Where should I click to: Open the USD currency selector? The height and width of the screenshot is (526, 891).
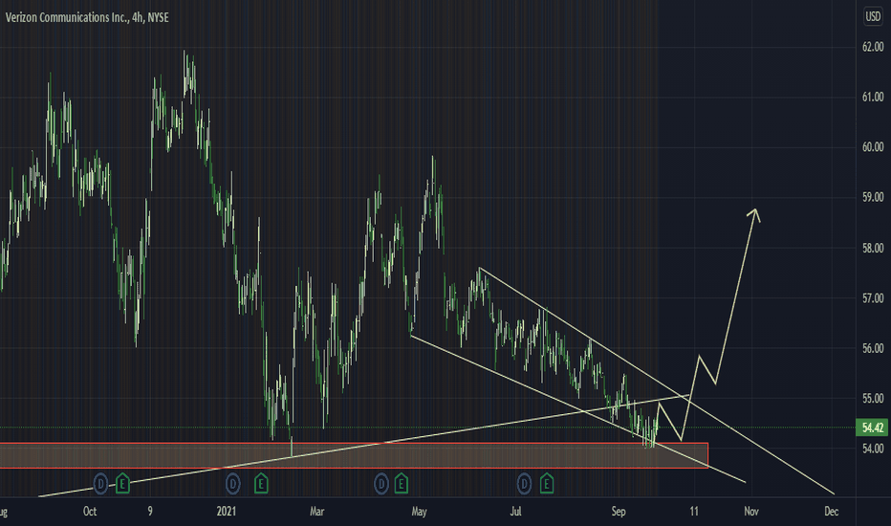pos(873,16)
